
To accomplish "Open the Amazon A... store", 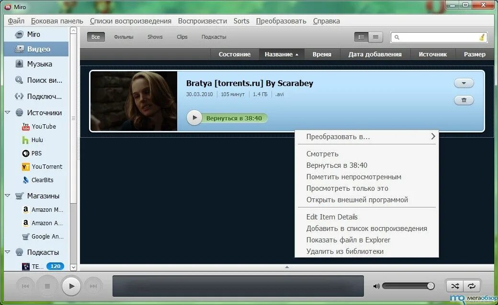I will click(x=43, y=223).
